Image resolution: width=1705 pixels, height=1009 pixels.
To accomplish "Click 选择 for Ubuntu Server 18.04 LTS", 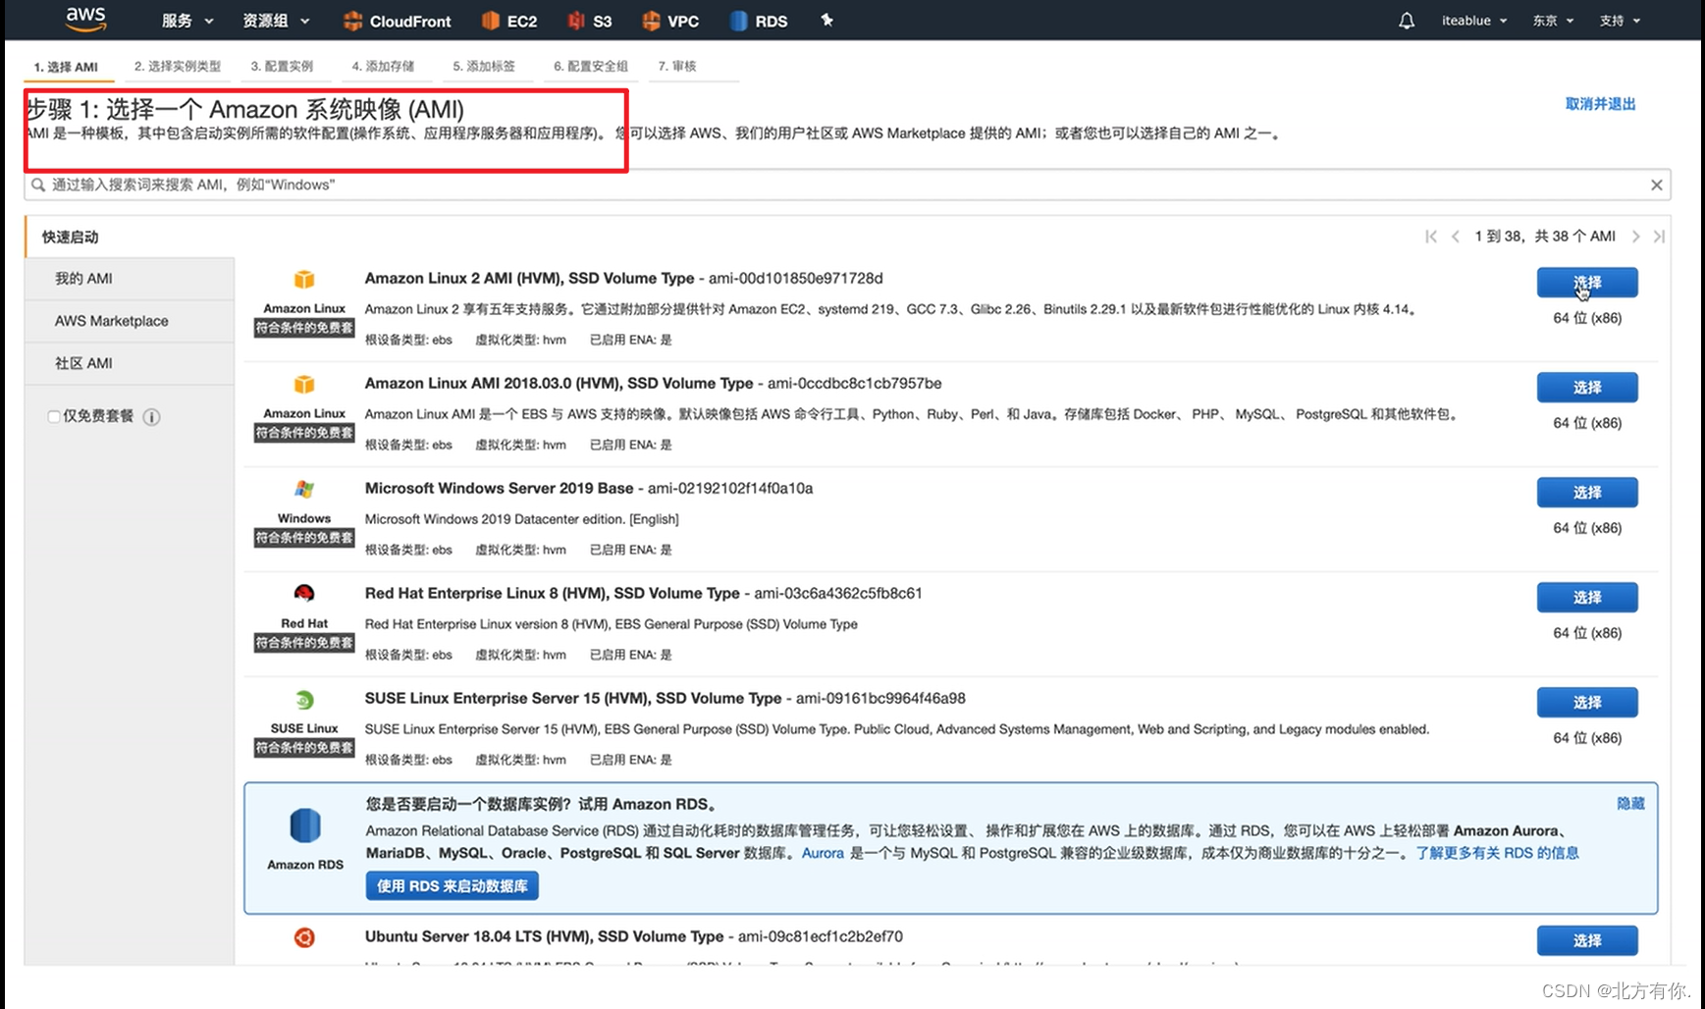I will click(1587, 940).
